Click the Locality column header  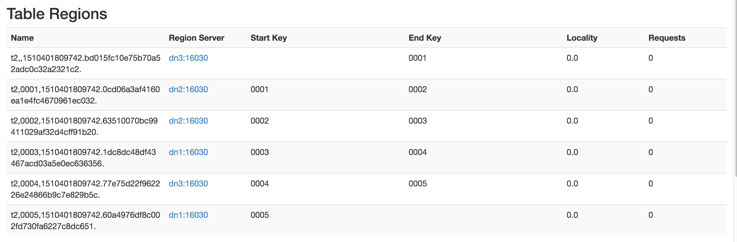(x=582, y=38)
